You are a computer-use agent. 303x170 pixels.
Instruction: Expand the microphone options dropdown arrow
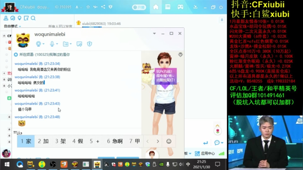(57, 44)
